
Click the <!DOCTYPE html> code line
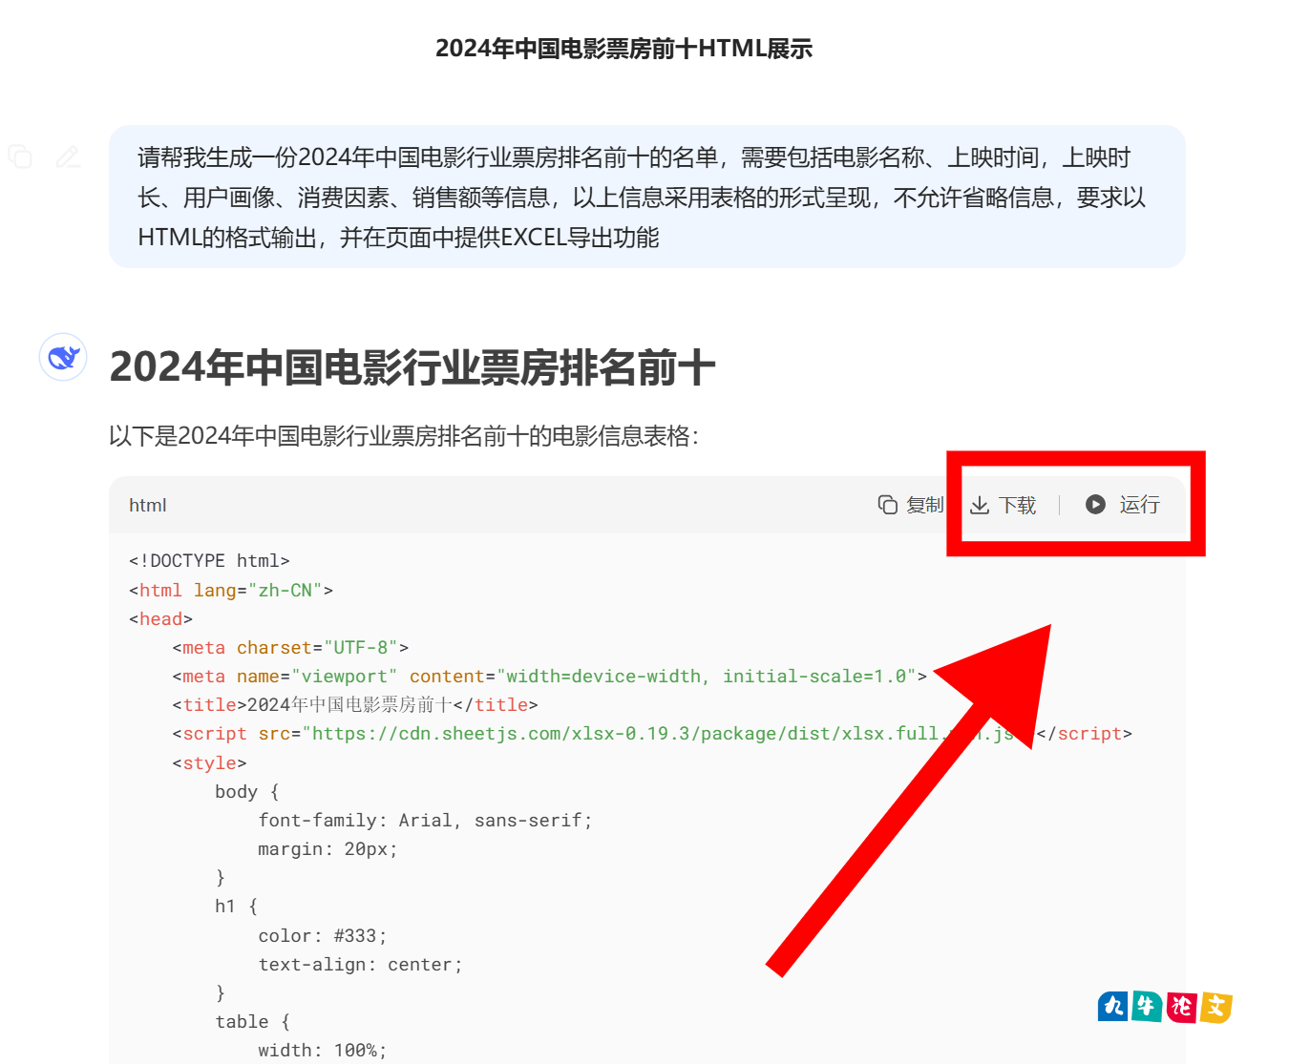pos(209,561)
